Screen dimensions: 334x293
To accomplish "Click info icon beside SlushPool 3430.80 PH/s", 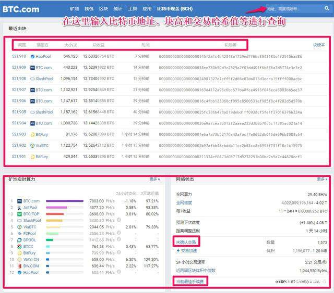I will click(x=119, y=220).
